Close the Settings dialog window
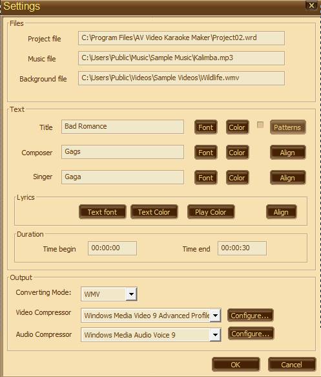 click(311, 5)
